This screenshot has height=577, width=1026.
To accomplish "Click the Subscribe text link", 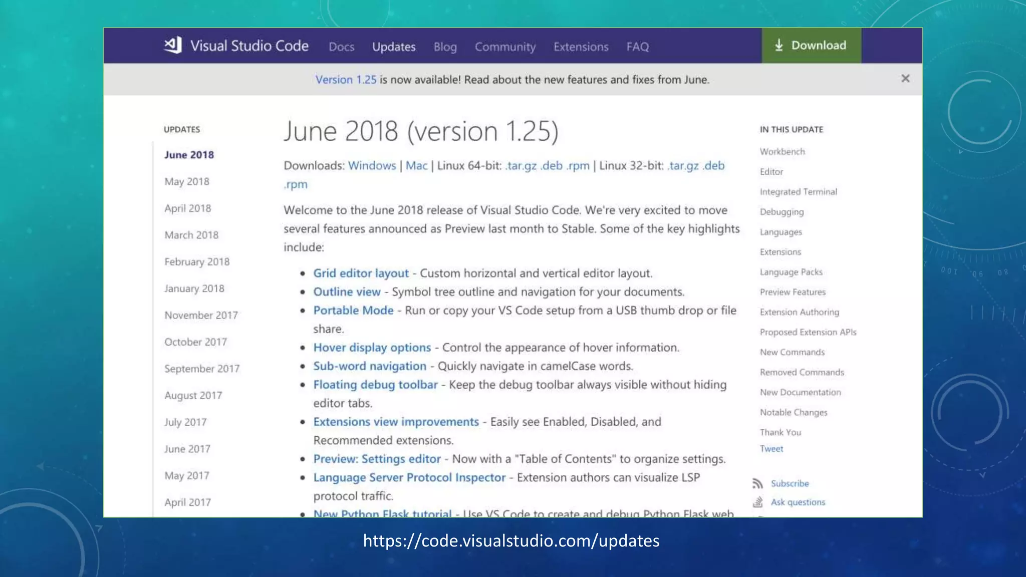I will [790, 483].
